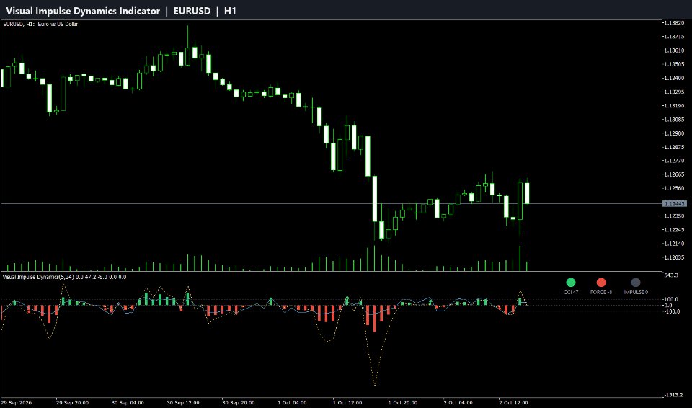Image resolution: width=692 pixels, height=408 pixels.
Task: Select the IMPULSE 0 readout label
Action: click(636, 292)
